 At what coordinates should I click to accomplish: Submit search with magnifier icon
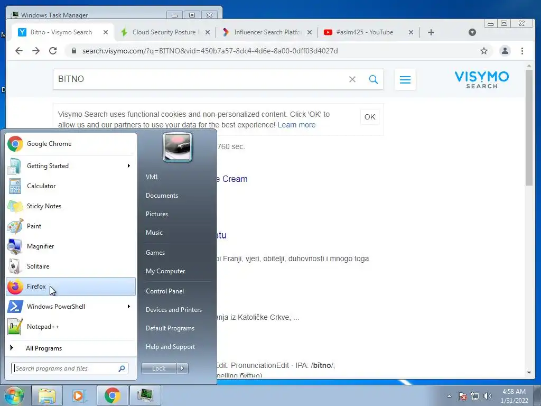point(374,79)
